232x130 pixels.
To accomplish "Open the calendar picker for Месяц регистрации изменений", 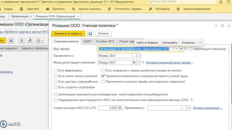I will (x=134, y=62).
